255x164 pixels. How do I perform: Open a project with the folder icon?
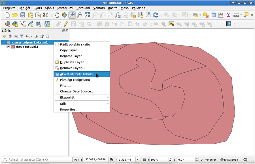[15, 15]
